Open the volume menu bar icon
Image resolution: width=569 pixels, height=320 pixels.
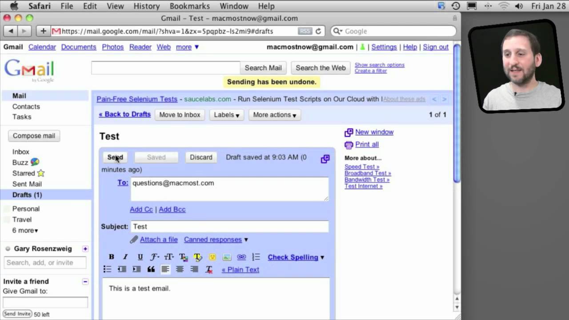[519, 6]
